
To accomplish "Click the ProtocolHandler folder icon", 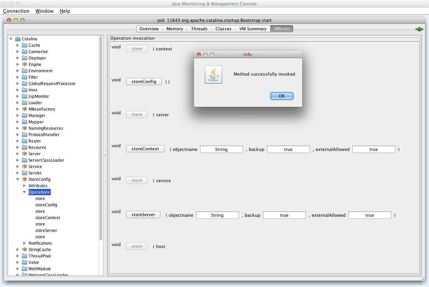I will point(25,135).
